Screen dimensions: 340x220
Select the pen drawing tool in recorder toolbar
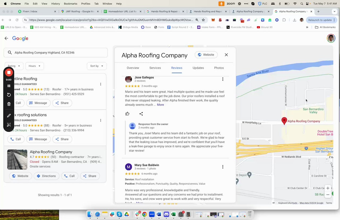pyautogui.click(x=9, y=116)
